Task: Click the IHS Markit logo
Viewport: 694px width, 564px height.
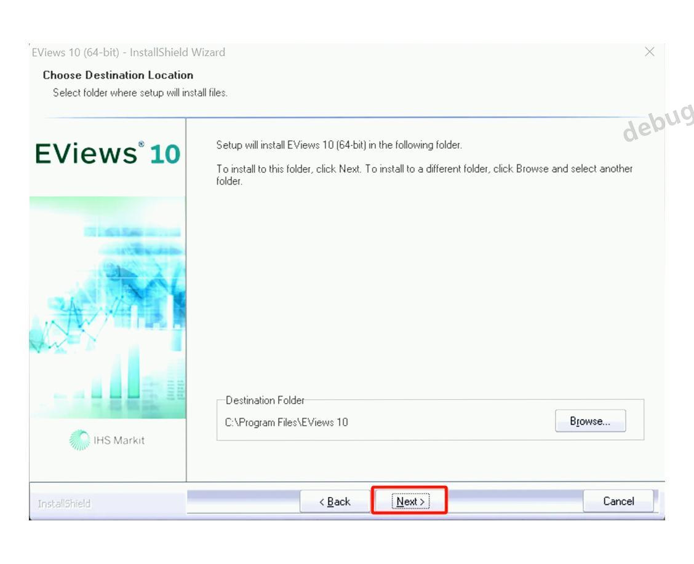Action: coord(107,440)
